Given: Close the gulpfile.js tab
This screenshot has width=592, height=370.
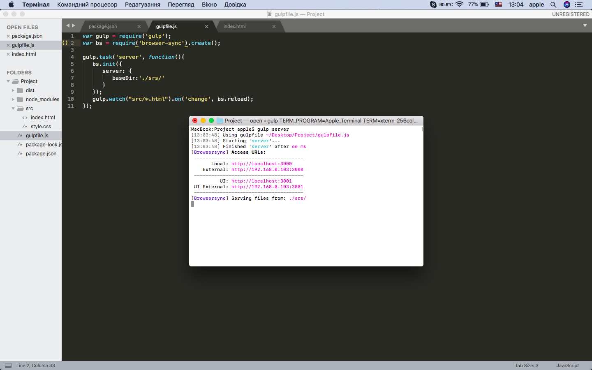Looking at the screenshot, I should point(206,27).
